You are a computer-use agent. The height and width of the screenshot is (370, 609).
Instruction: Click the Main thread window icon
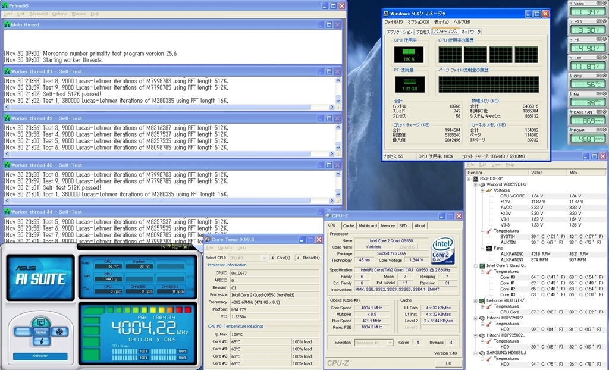point(7,24)
